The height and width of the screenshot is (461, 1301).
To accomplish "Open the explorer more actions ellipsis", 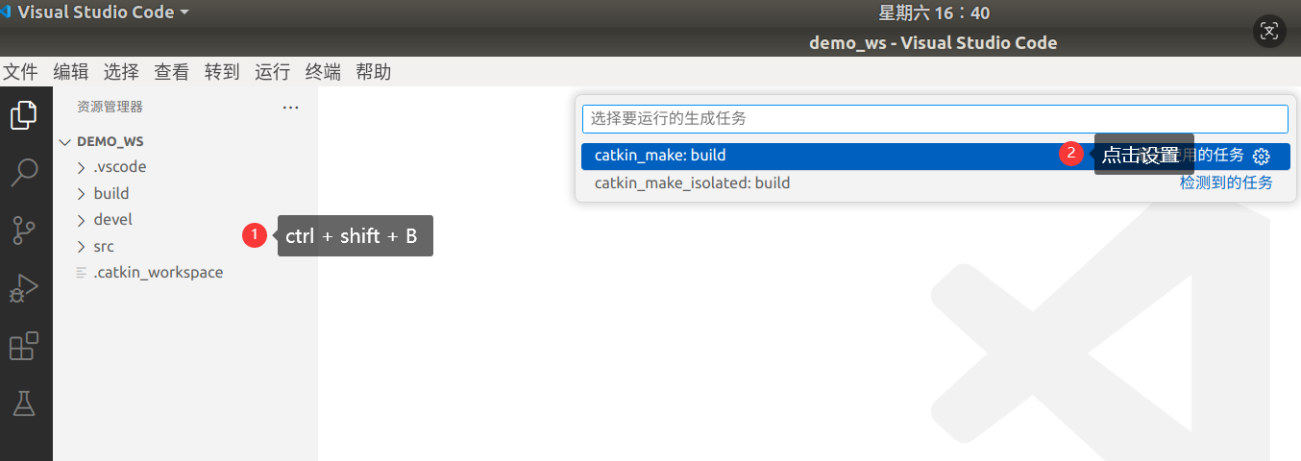I will 291,108.
